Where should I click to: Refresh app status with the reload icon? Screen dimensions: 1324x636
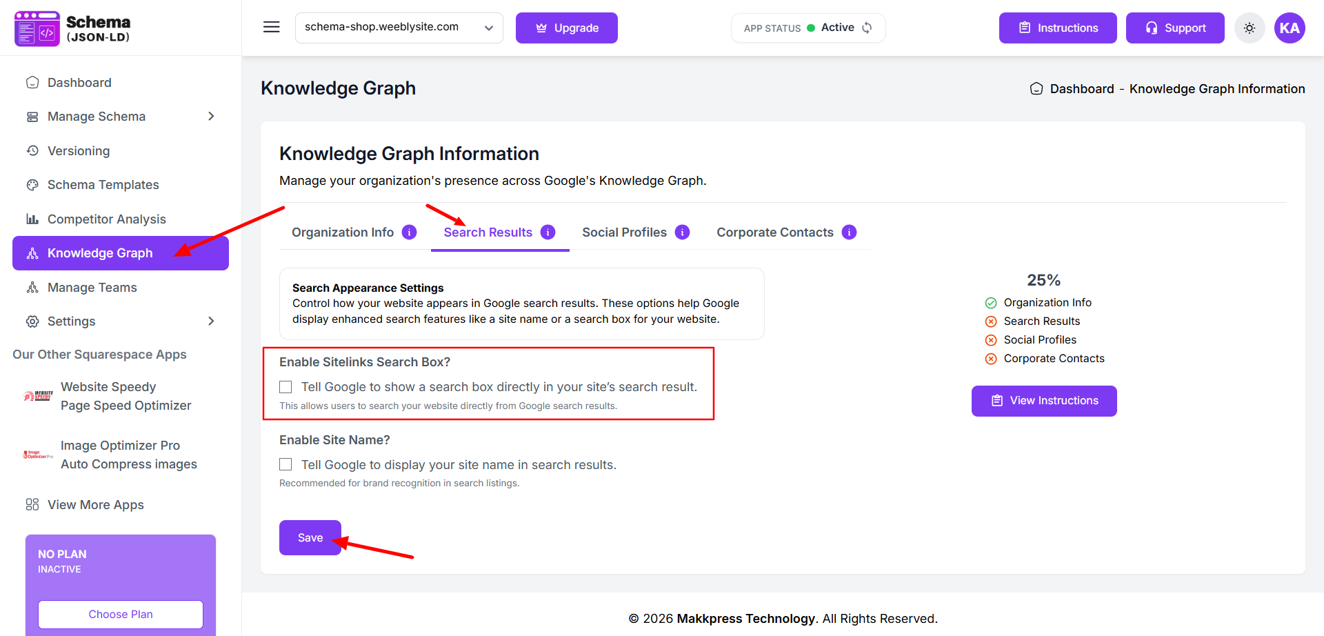click(x=867, y=28)
